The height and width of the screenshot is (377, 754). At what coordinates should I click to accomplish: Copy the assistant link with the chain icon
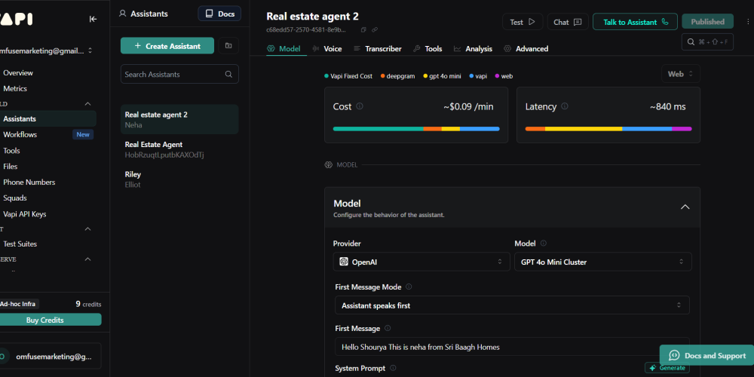pos(375,30)
